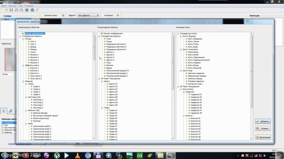Switch to the star tab
Viewport: 284px width, 159px height.
tap(4, 111)
